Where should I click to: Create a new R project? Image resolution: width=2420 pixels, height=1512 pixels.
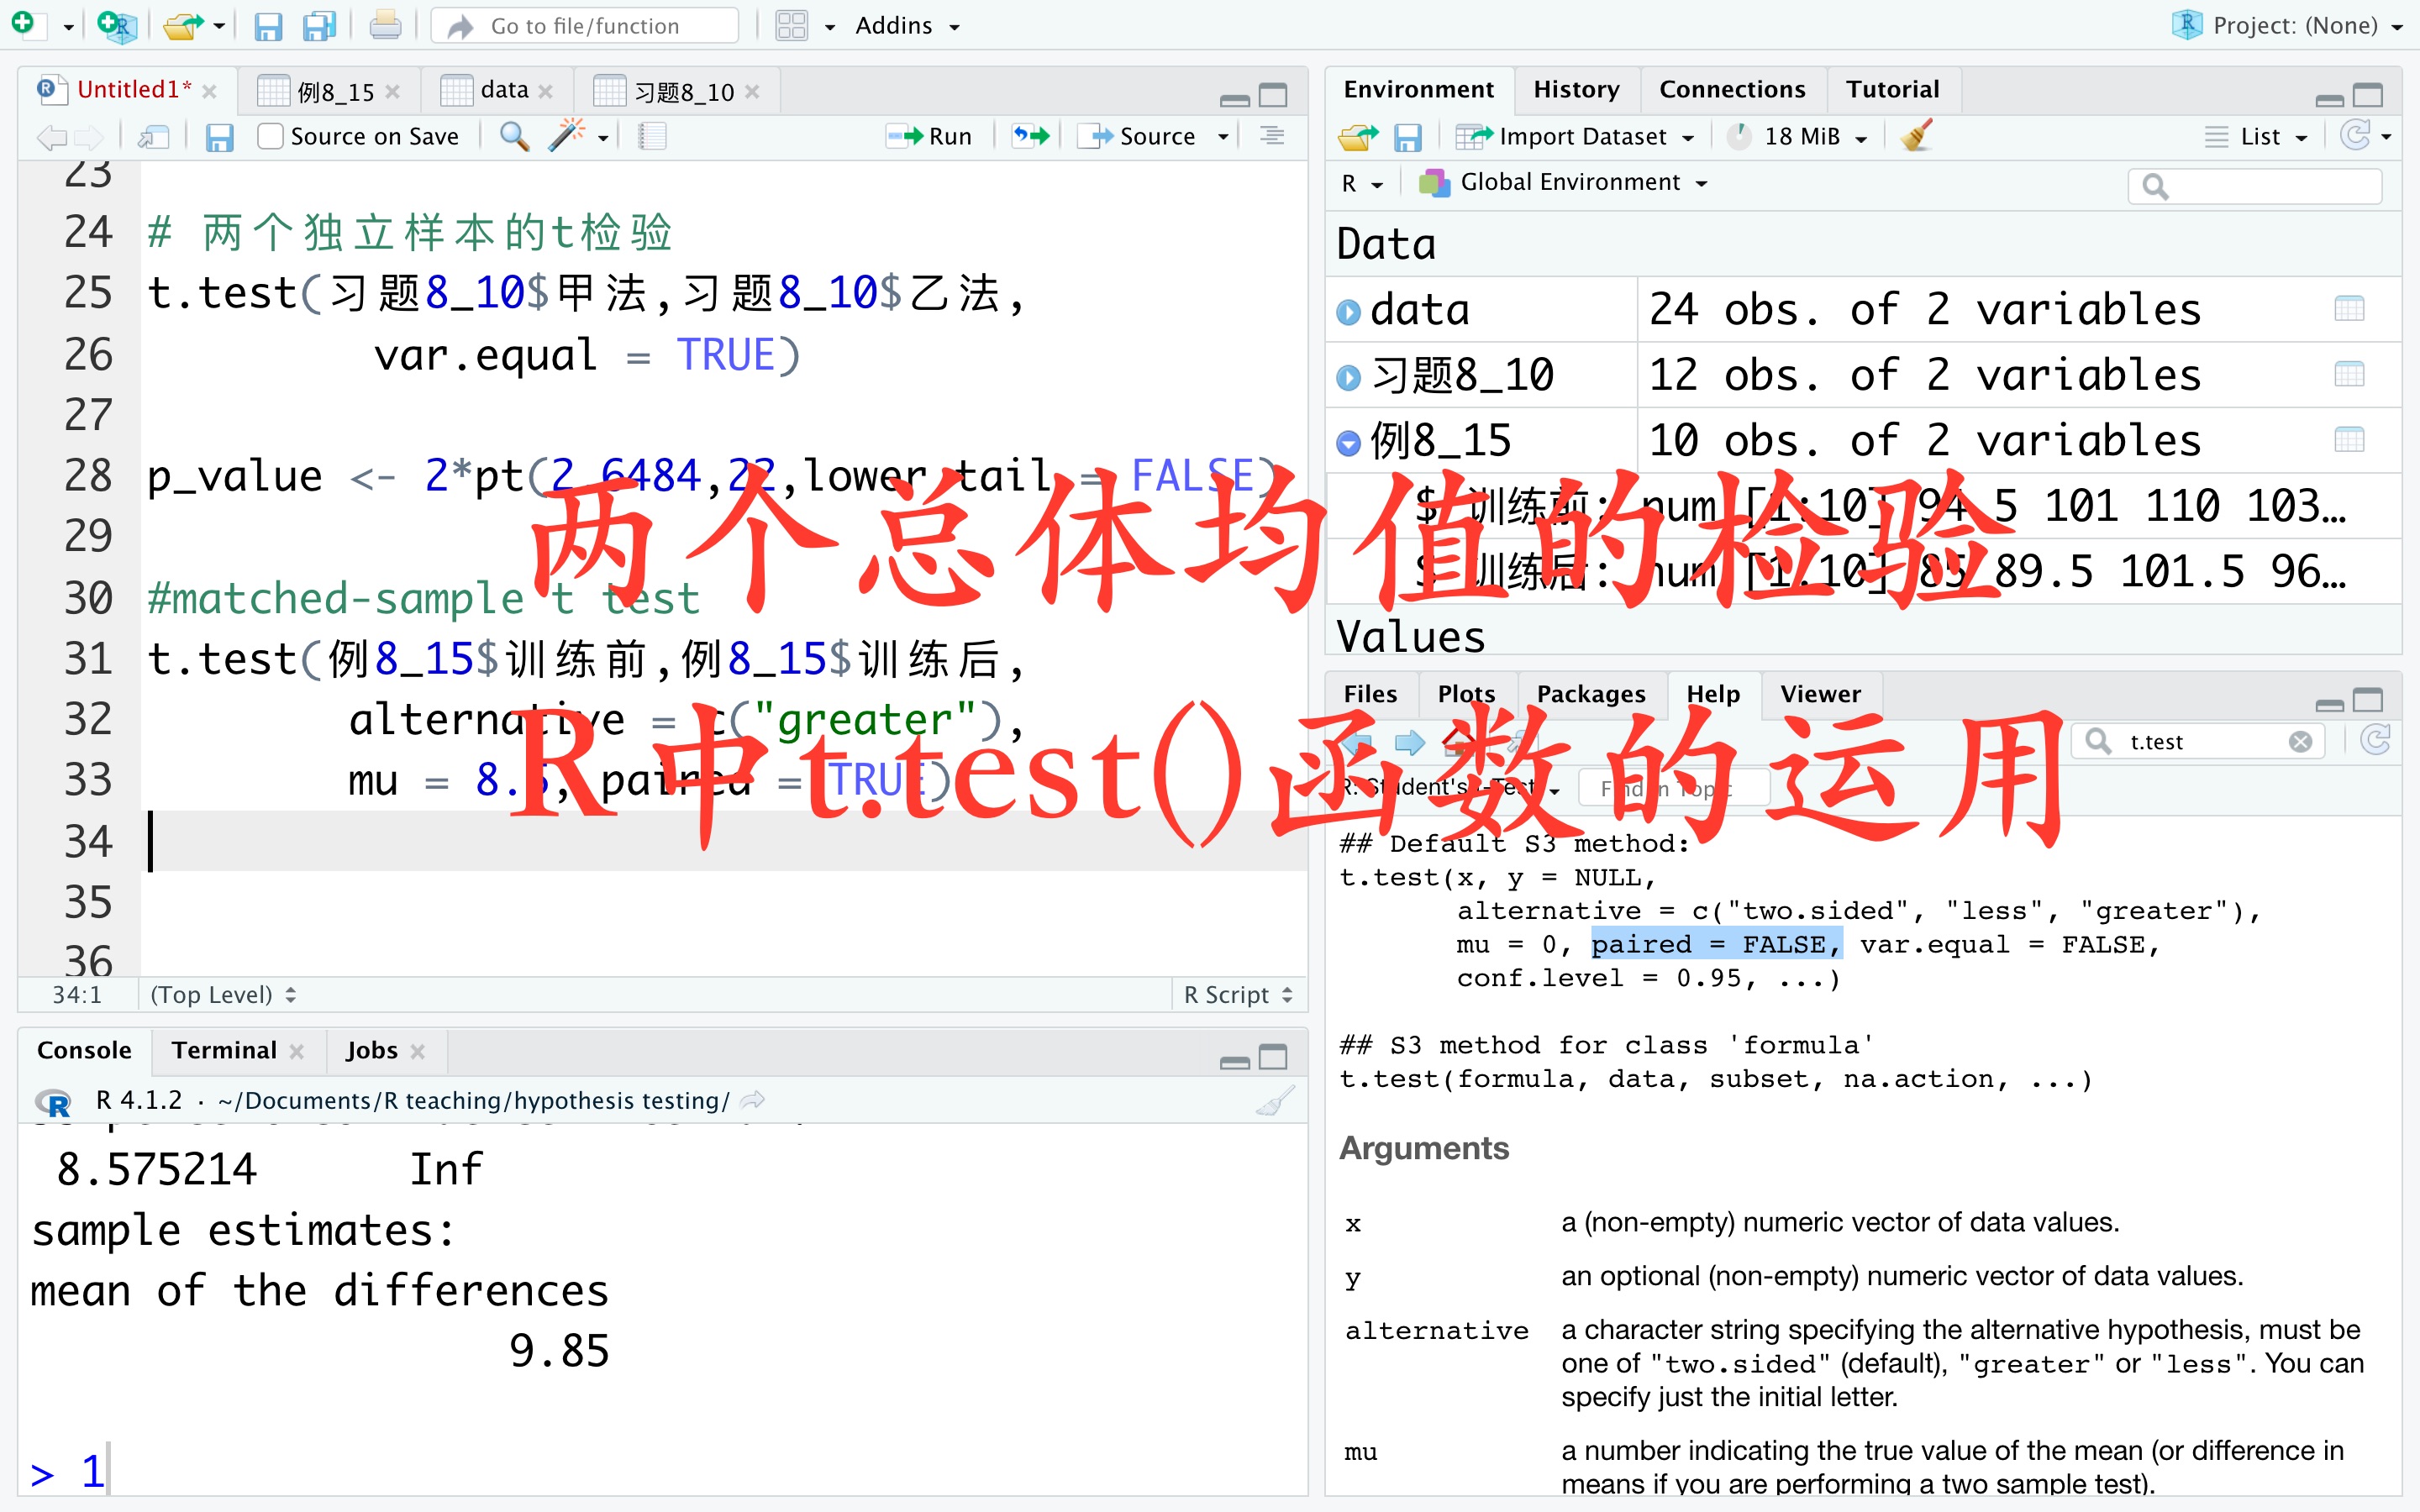[116, 27]
